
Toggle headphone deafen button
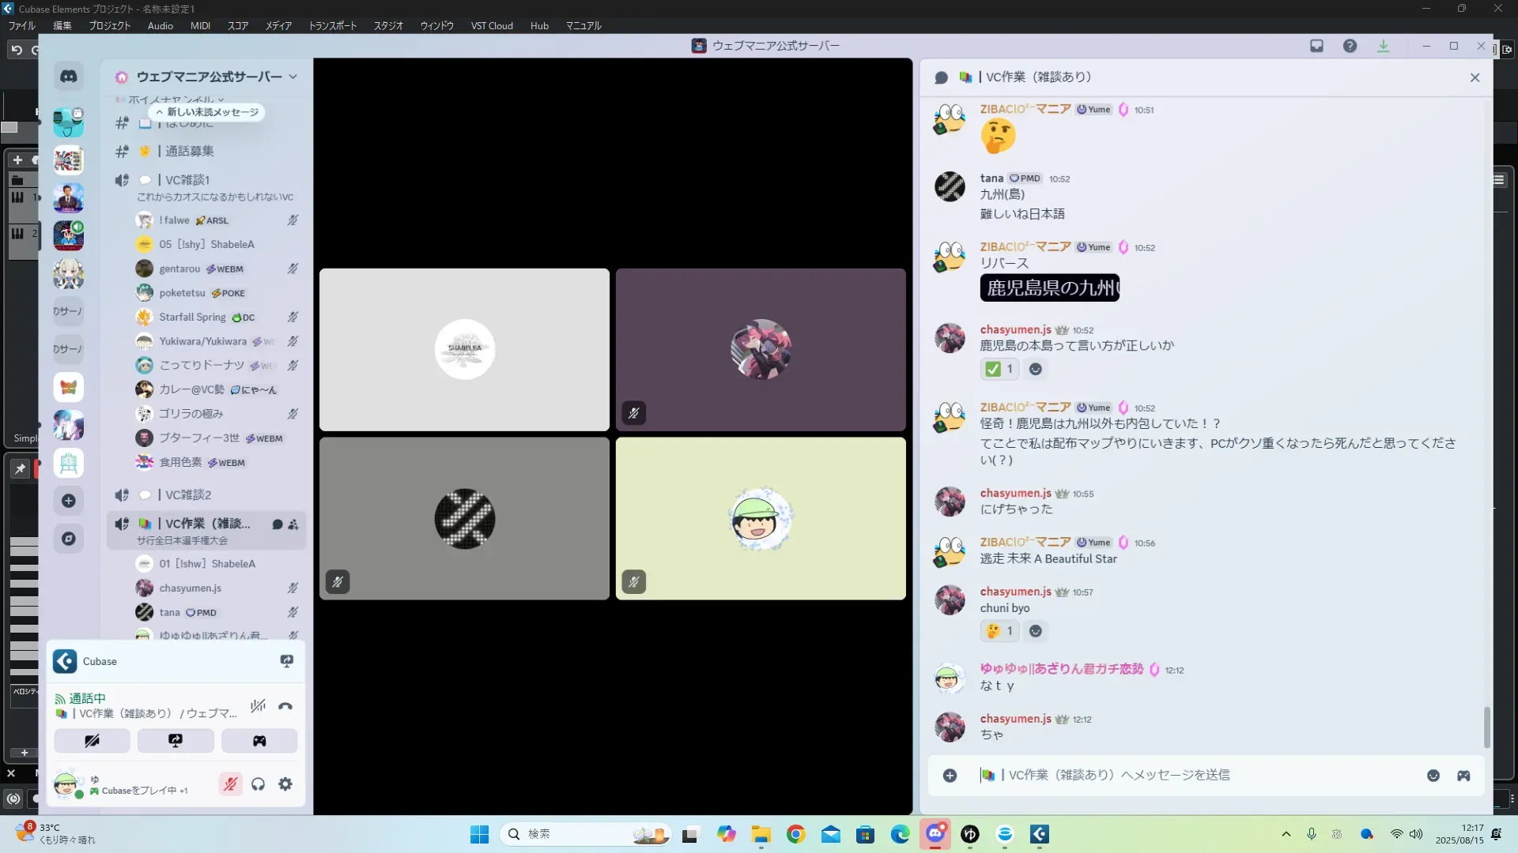(258, 784)
